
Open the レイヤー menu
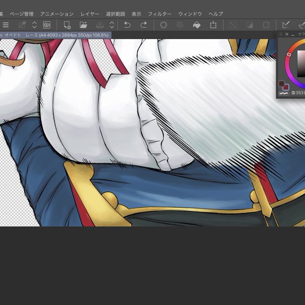coord(90,14)
